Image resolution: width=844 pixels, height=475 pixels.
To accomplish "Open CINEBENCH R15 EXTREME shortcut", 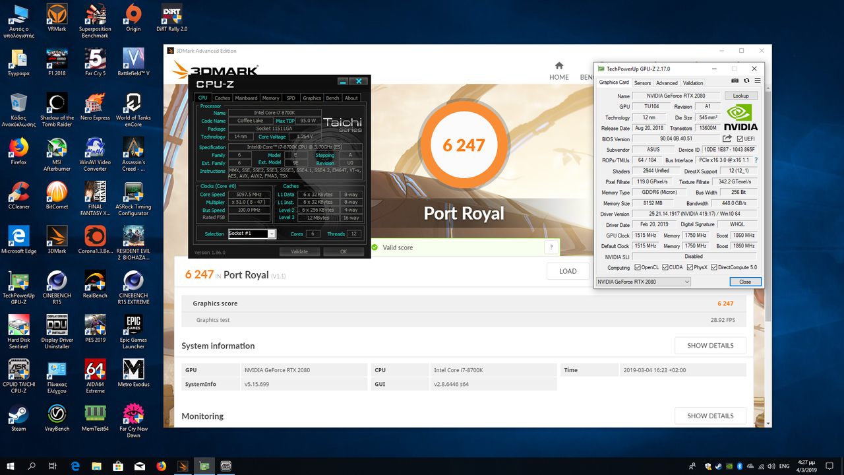I will click(x=133, y=287).
